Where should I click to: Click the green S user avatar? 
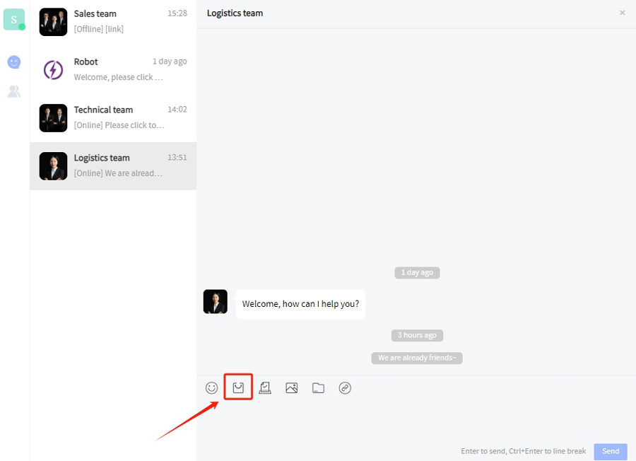click(x=13, y=19)
